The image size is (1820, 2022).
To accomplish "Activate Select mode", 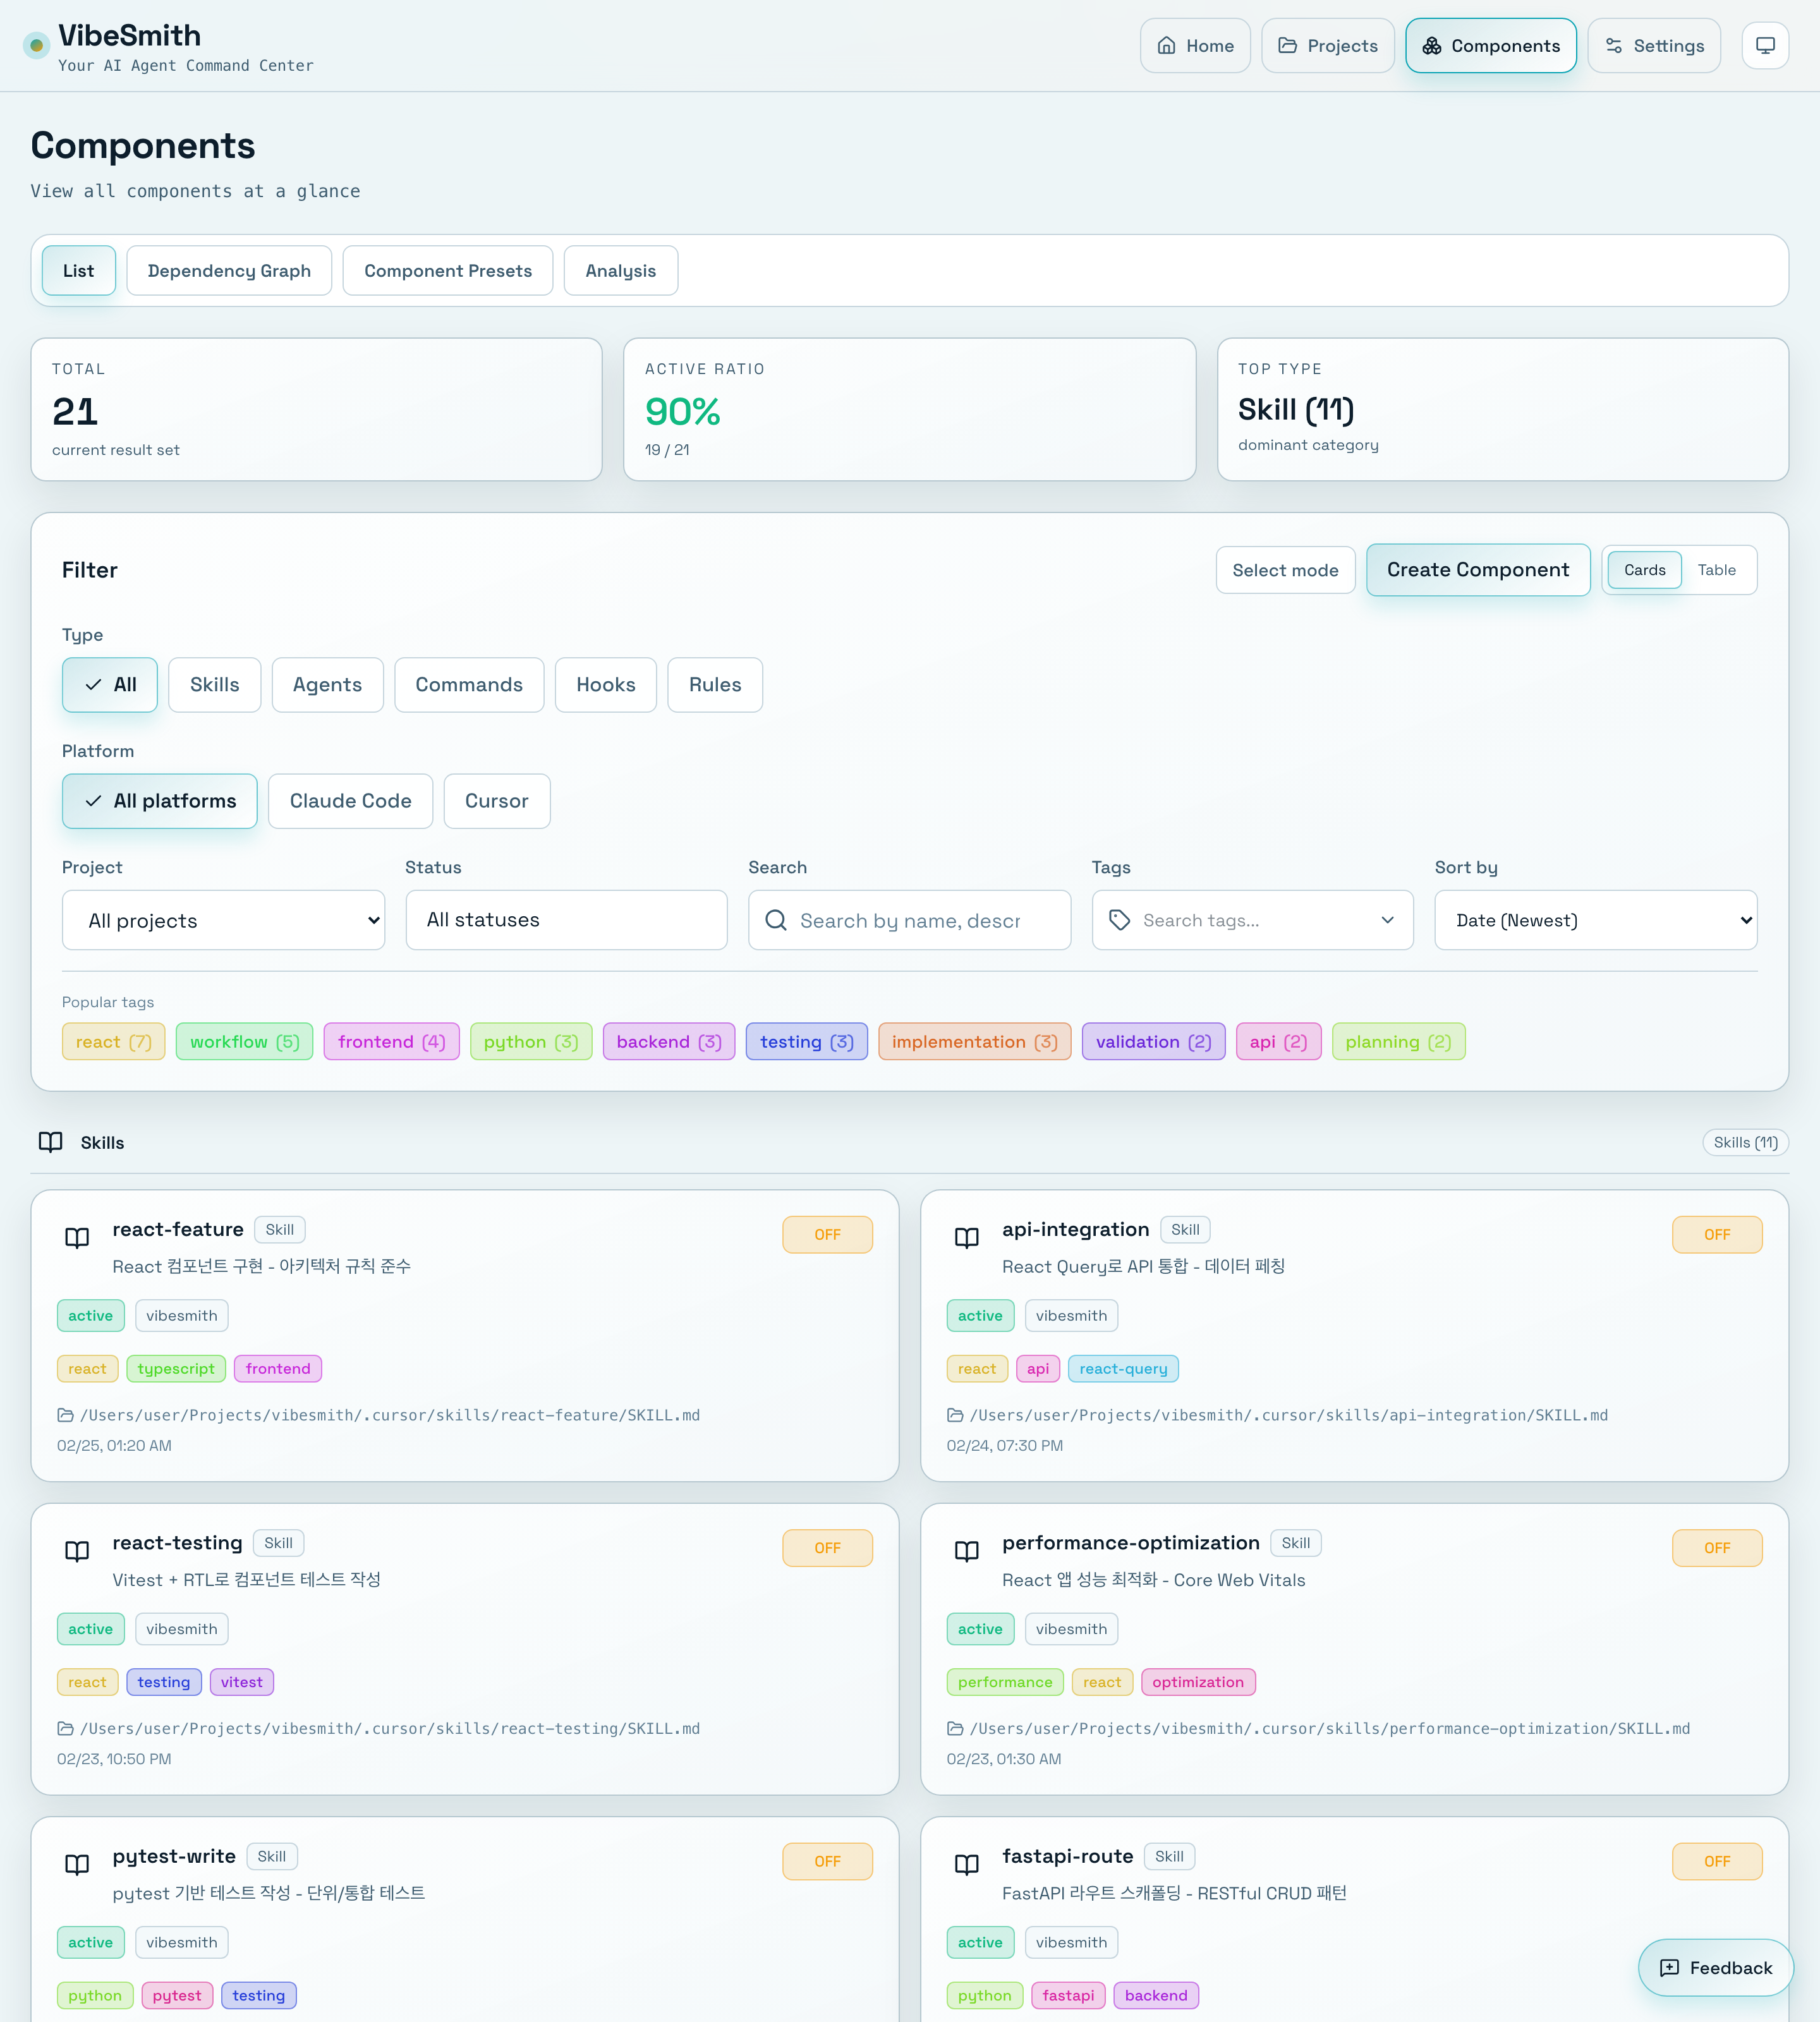I will pyautogui.click(x=1286, y=570).
